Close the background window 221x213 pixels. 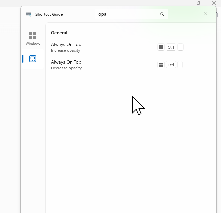(214, 3)
